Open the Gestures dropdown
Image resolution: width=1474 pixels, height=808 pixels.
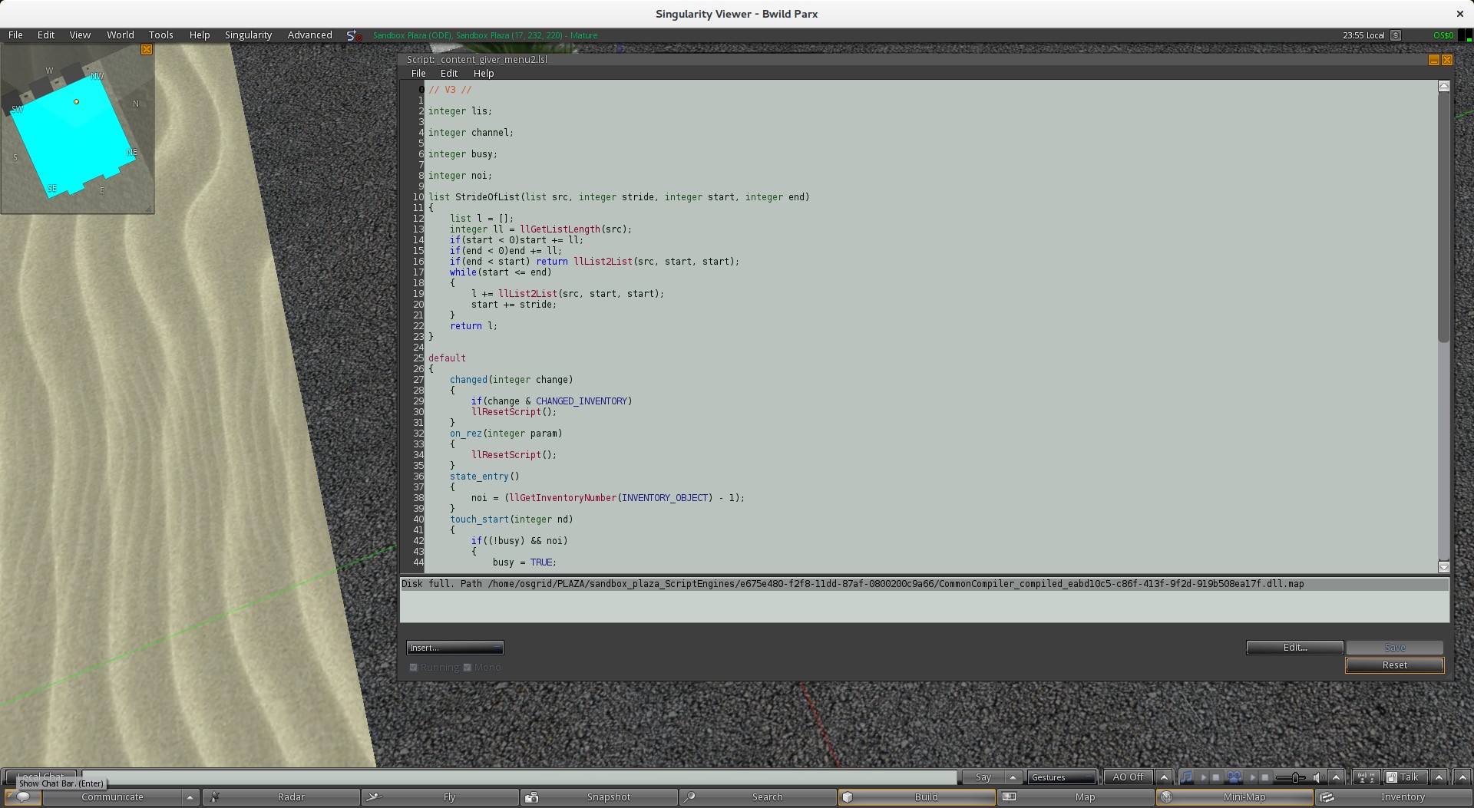pos(1061,777)
